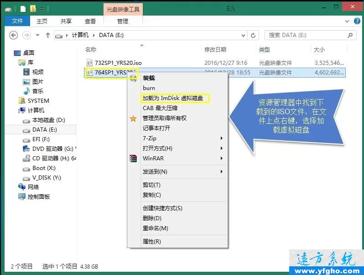Click the new document quick access icon
364x275 pixels.
(x=23, y=9)
